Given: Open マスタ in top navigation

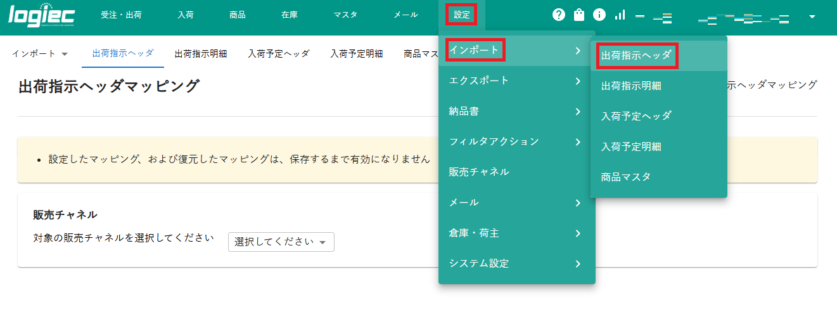Looking at the screenshot, I should 345,15.
